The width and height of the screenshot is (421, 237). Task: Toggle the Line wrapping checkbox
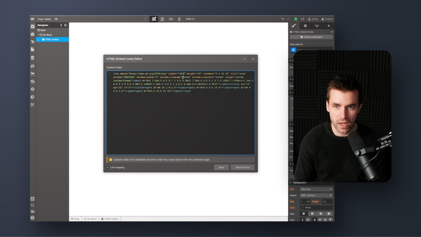click(x=107, y=168)
